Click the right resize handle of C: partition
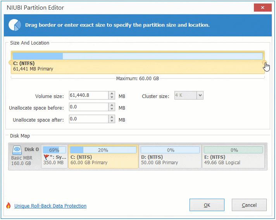This screenshot has width=276, height=220. coord(265,62)
